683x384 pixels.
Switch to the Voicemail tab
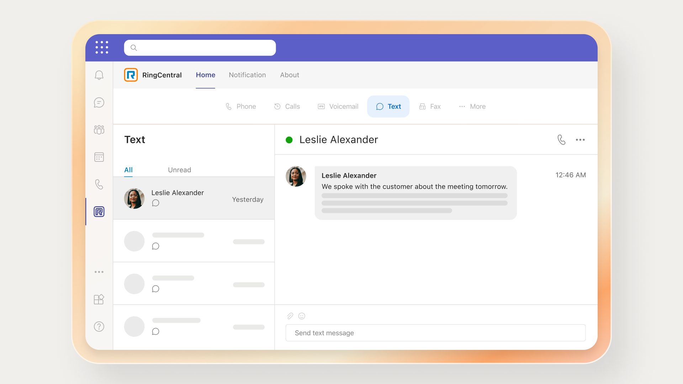point(338,106)
